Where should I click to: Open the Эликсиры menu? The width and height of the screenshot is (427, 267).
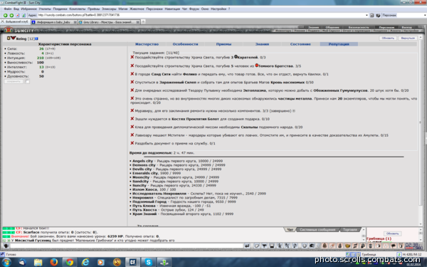(x=109, y=9)
